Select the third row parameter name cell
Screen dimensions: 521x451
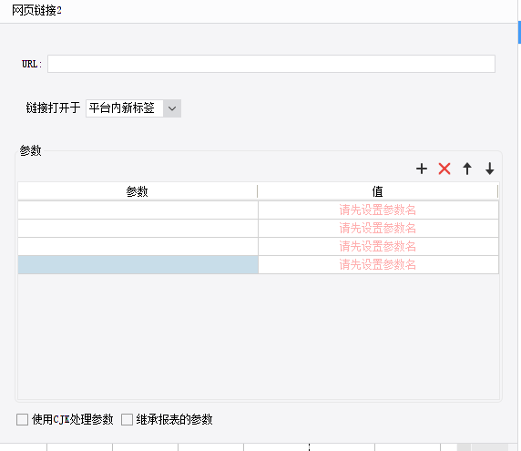(138, 247)
